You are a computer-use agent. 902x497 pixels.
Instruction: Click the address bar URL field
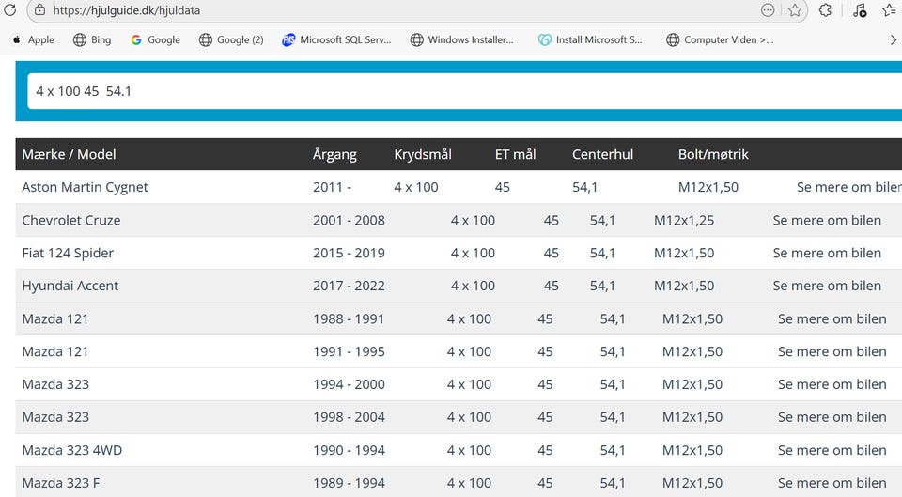click(376, 10)
